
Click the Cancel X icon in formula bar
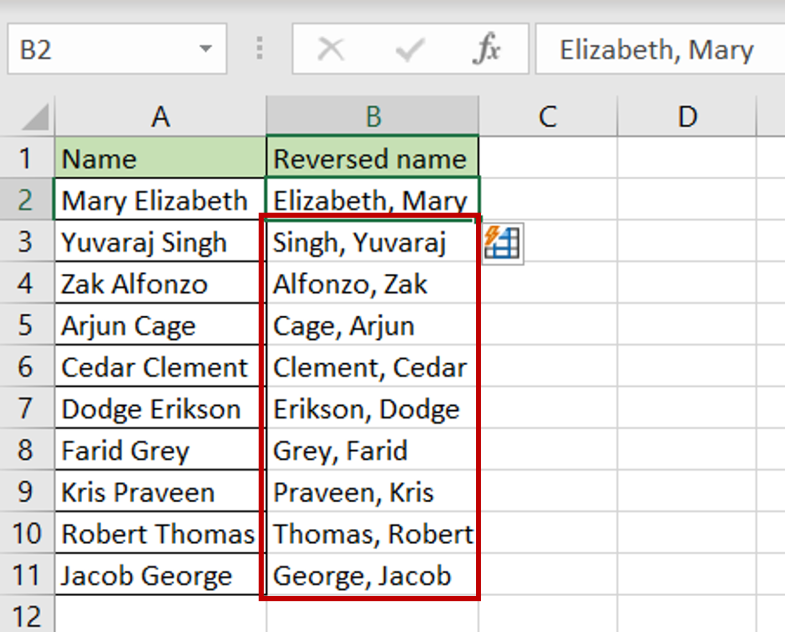[331, 49]
